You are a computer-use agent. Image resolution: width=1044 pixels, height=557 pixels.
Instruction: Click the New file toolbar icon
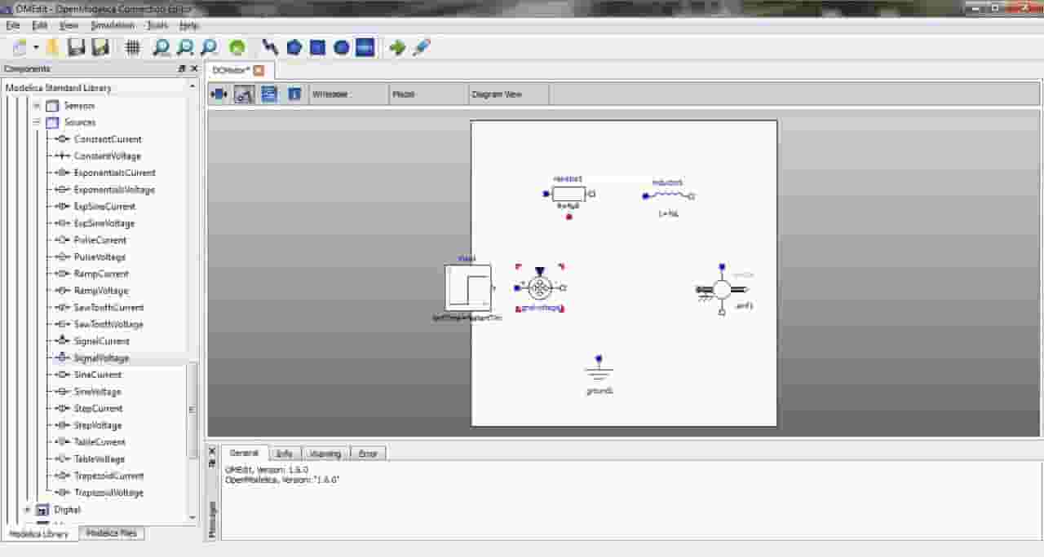[20, 47]
